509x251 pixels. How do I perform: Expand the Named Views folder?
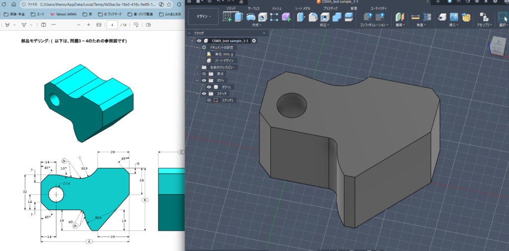pyautogui.click(x=197, y=67)
